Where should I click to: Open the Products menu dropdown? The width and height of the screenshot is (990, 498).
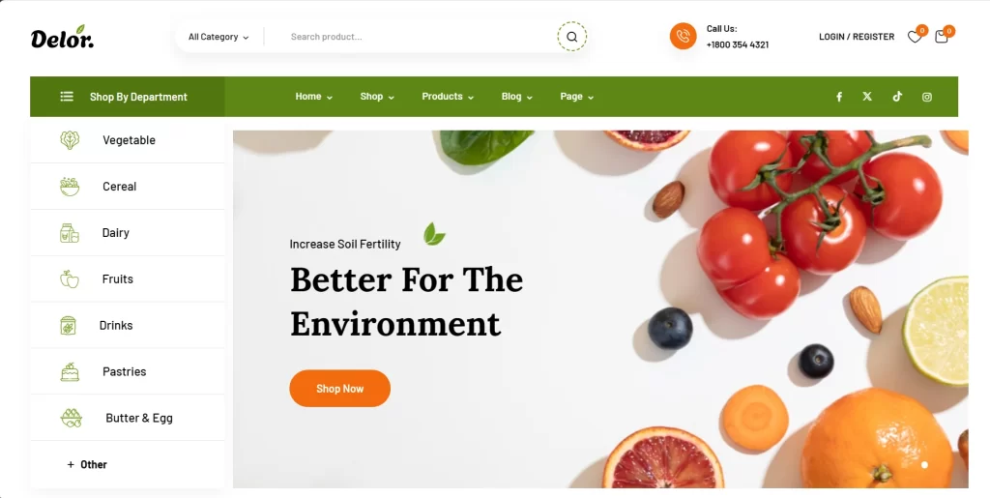pyautogui.click(x=448, y=97)
